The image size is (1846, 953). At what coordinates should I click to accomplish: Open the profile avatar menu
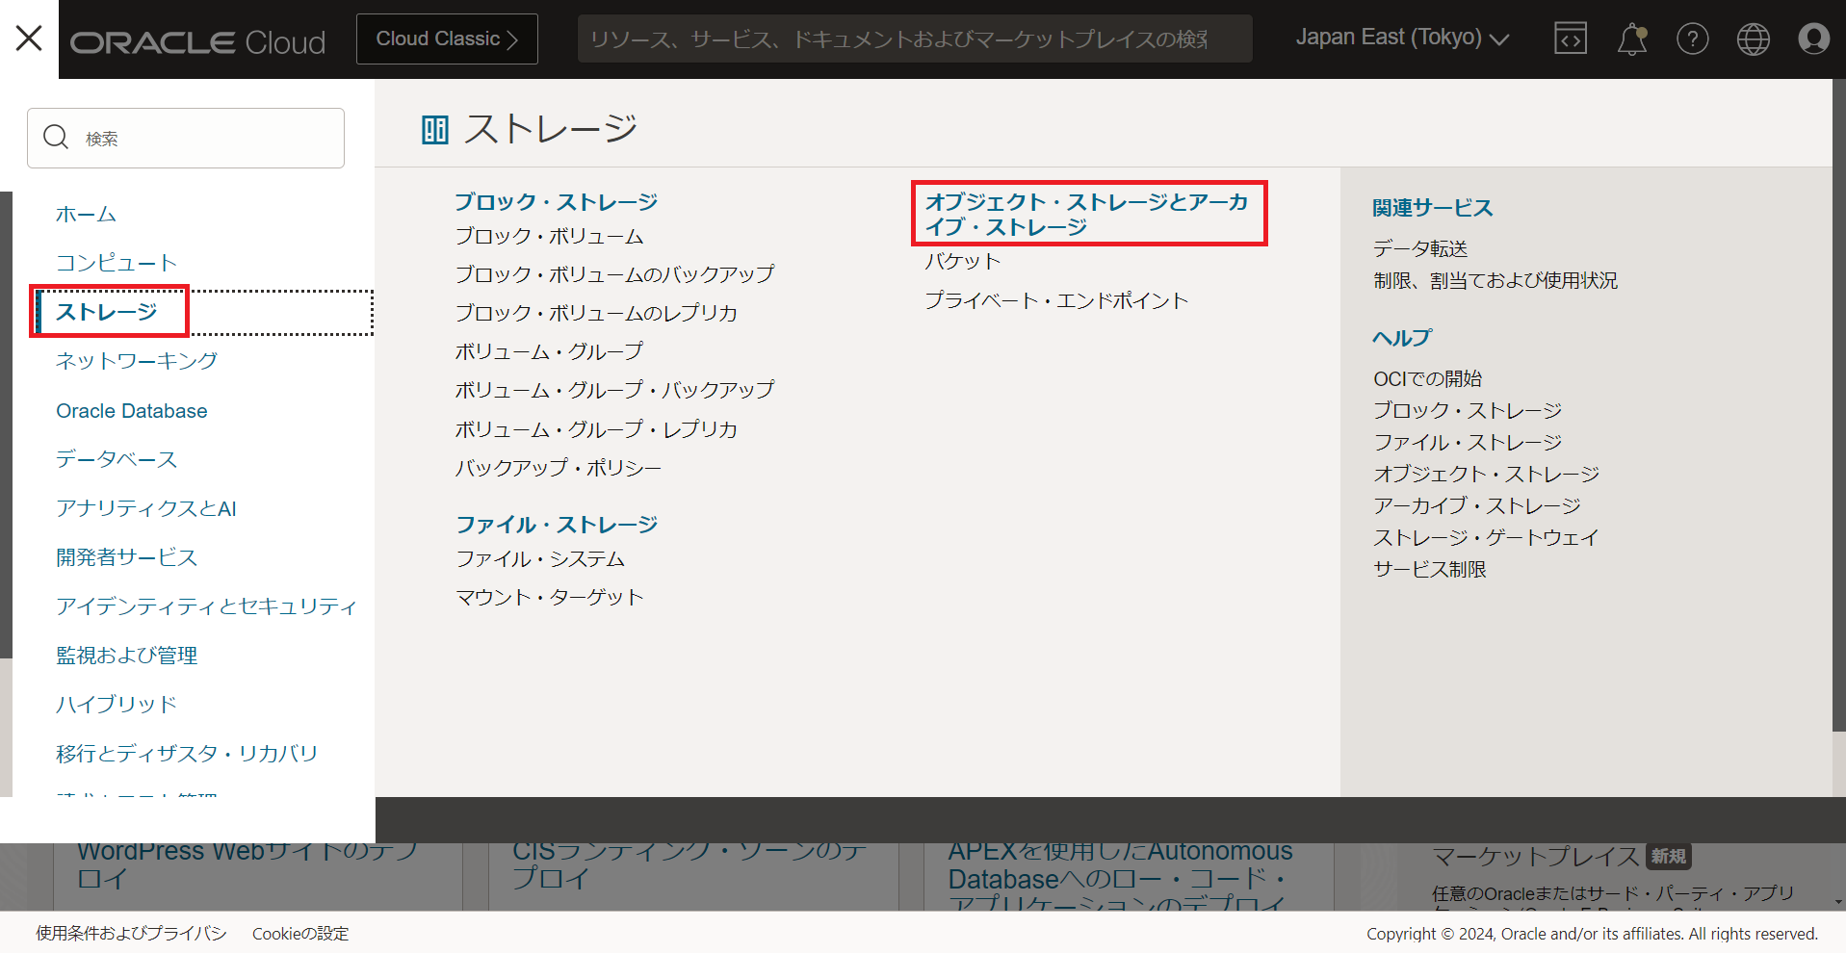pos(1813,39)
